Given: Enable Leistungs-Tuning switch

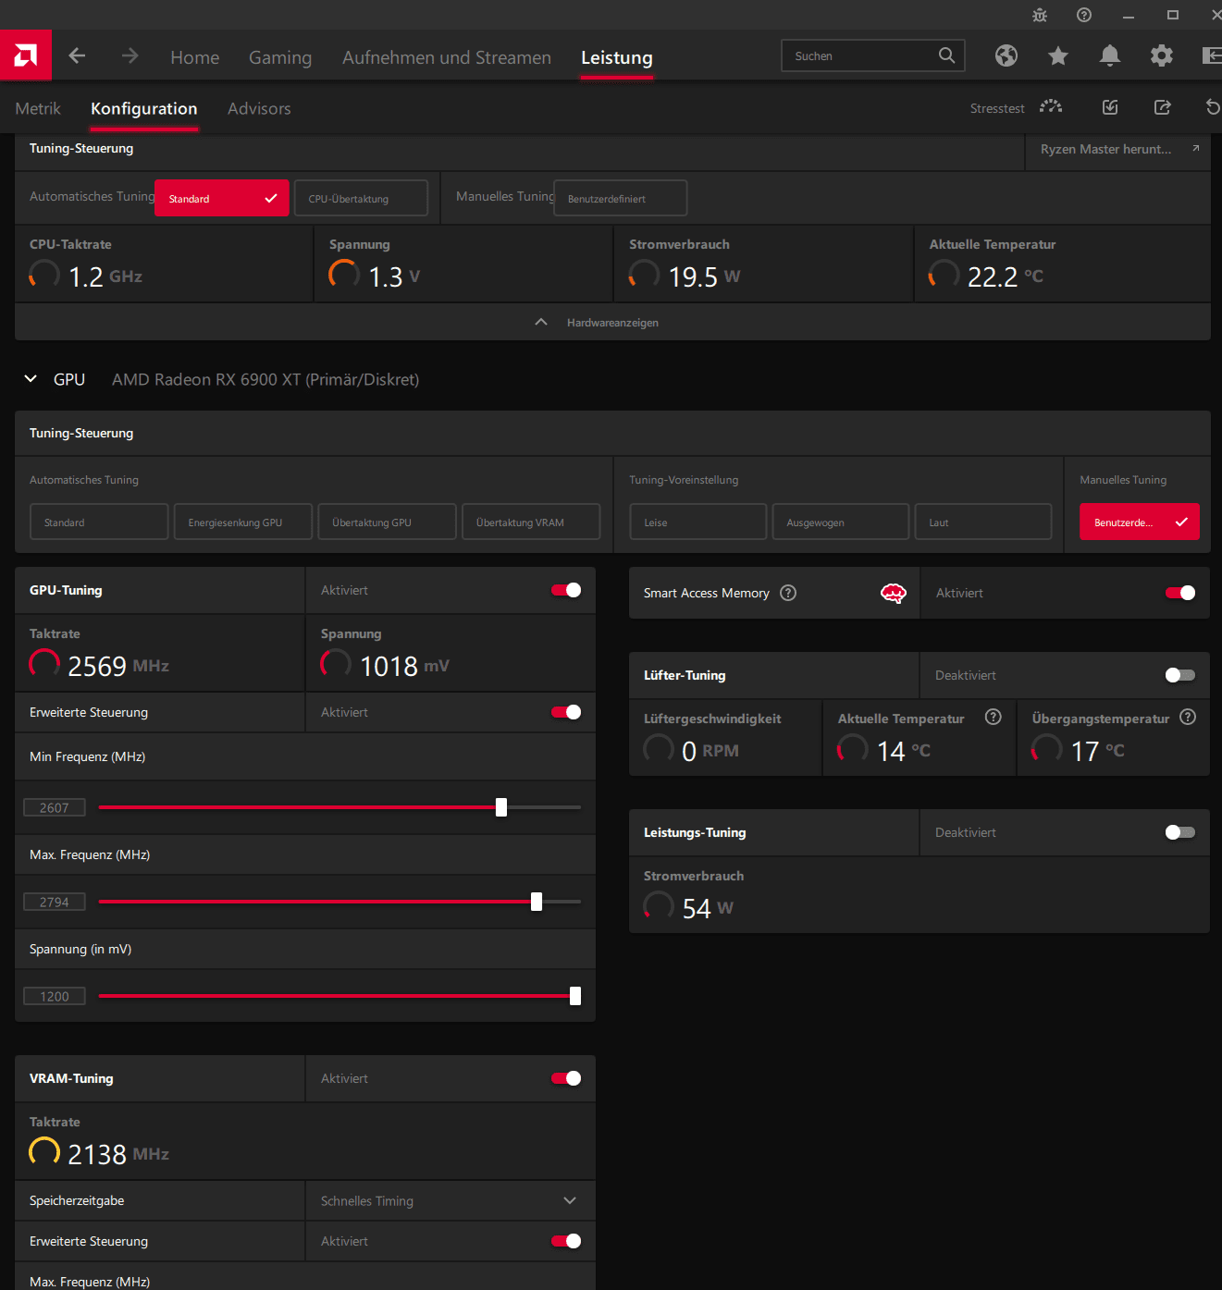Looking at the screenshot, I should coord(1180,832).
